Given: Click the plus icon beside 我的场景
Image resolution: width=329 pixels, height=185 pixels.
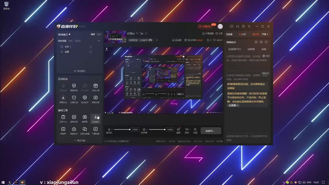Looking at the screenshot, I should click(99, 41).
